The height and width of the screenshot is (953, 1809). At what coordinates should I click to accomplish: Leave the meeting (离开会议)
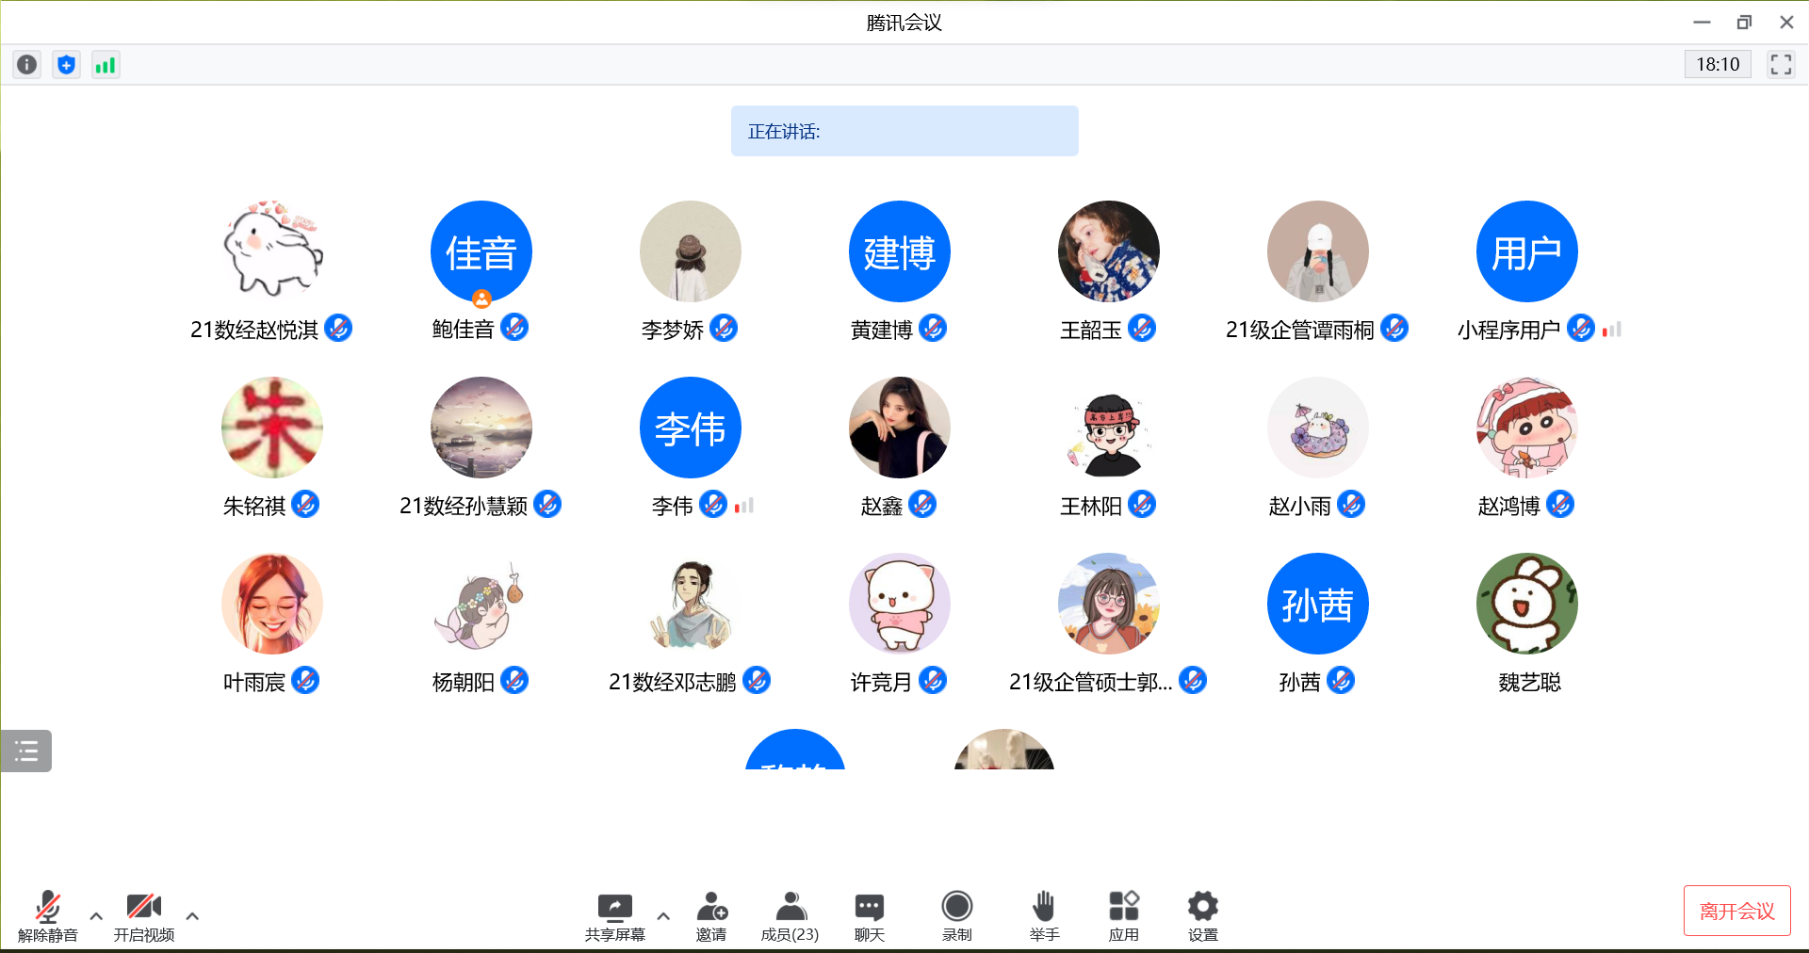point(1736,911)
